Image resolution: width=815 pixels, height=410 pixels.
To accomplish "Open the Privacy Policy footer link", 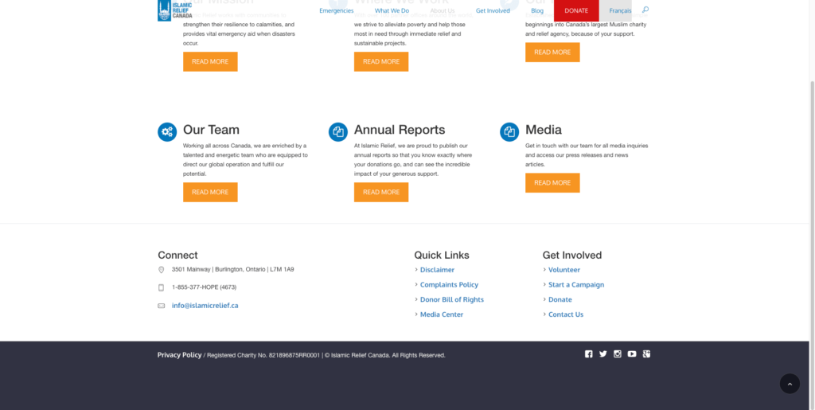I will tap(179, 355).
